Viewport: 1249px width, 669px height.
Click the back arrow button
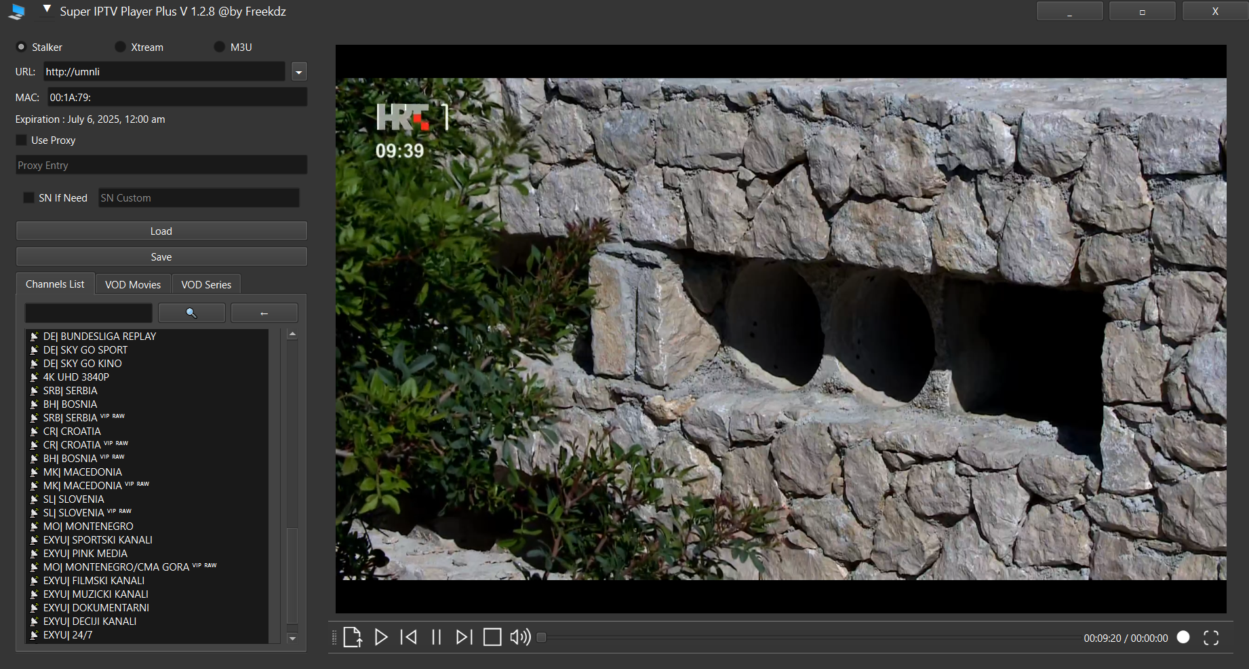[x=264, y=313]
